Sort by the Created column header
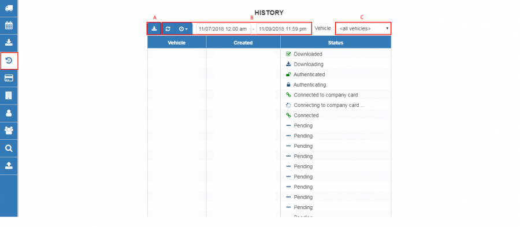This screenshot has height=227, width=520. 243,42
